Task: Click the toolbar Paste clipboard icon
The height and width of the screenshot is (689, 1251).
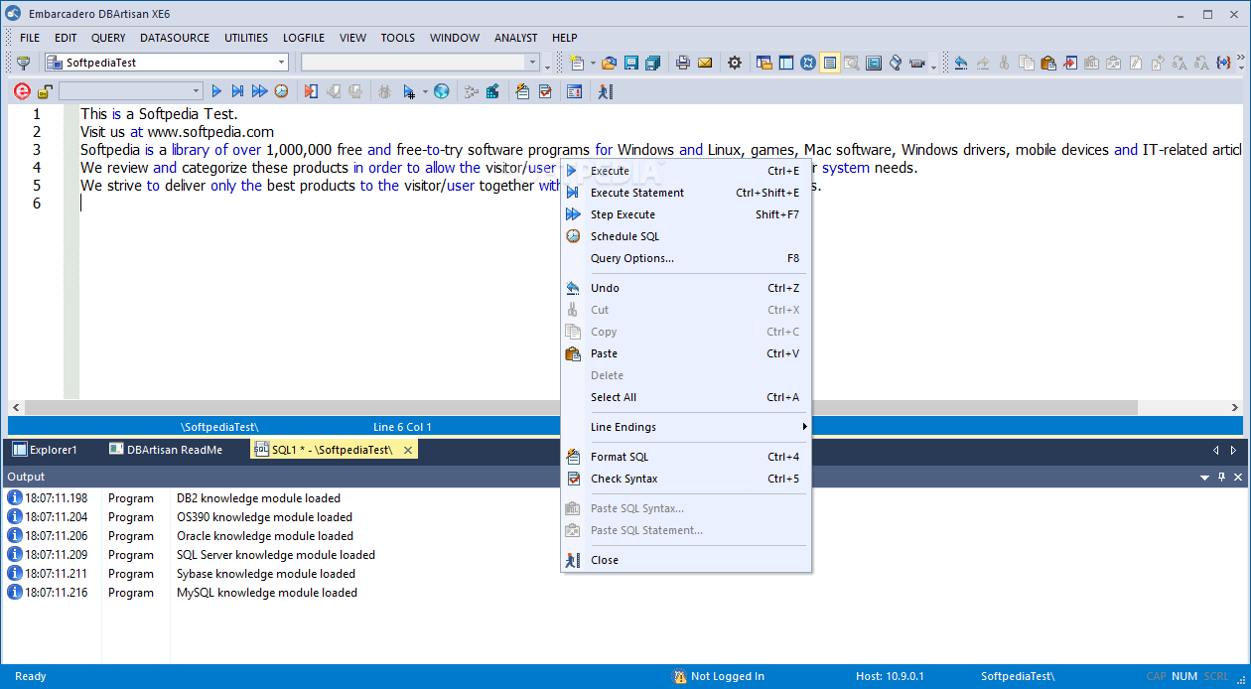Action: point(1047,63)
